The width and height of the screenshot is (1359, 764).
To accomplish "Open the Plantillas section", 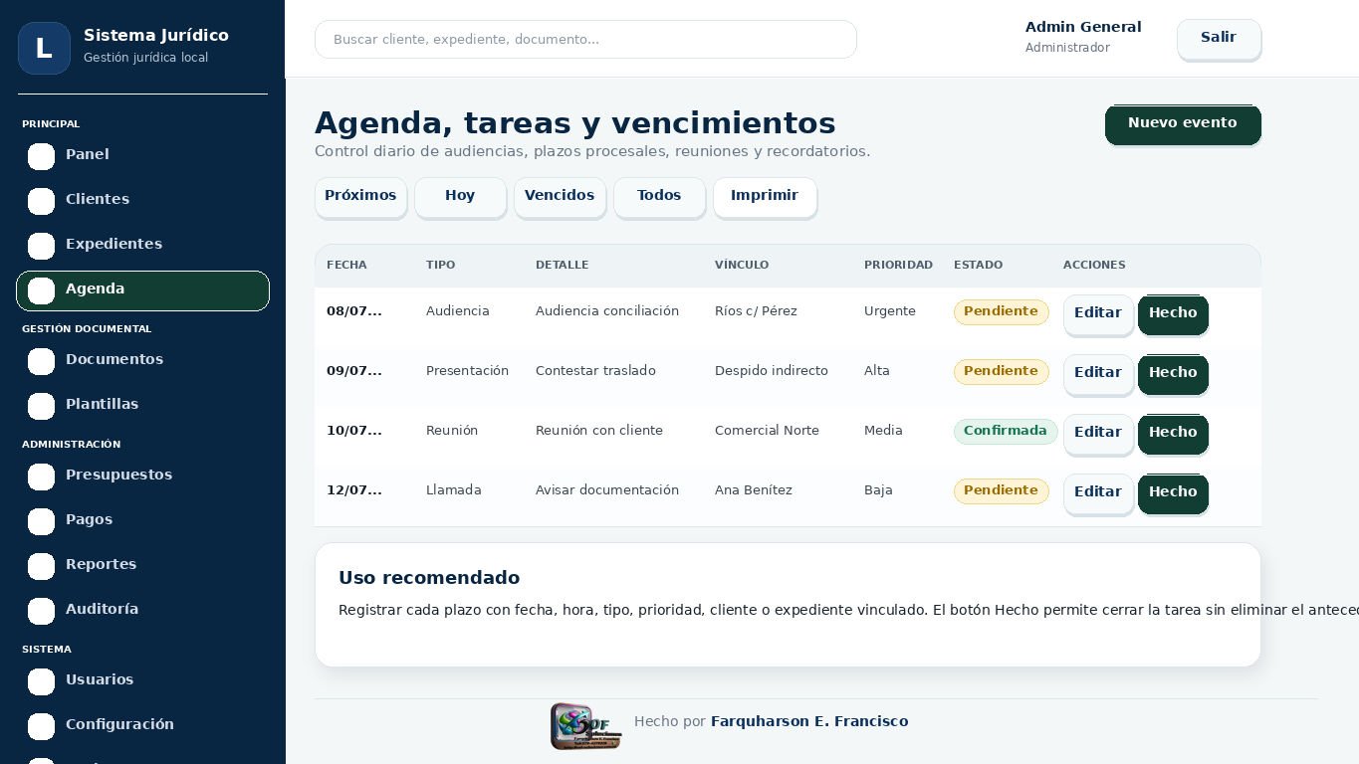I will [142, 405].
